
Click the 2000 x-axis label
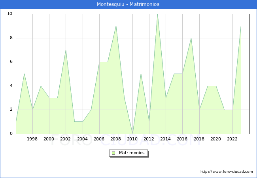pos(49,139)
